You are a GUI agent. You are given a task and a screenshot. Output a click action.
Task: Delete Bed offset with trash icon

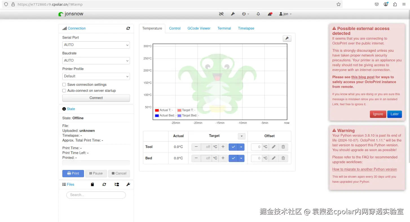283,158
